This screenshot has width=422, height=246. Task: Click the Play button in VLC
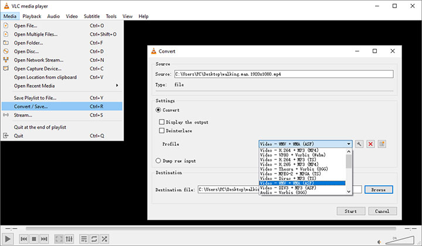(8, 239)
